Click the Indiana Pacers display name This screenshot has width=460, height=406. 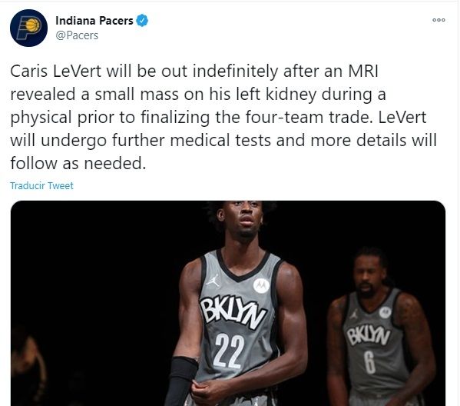(94, 21)
